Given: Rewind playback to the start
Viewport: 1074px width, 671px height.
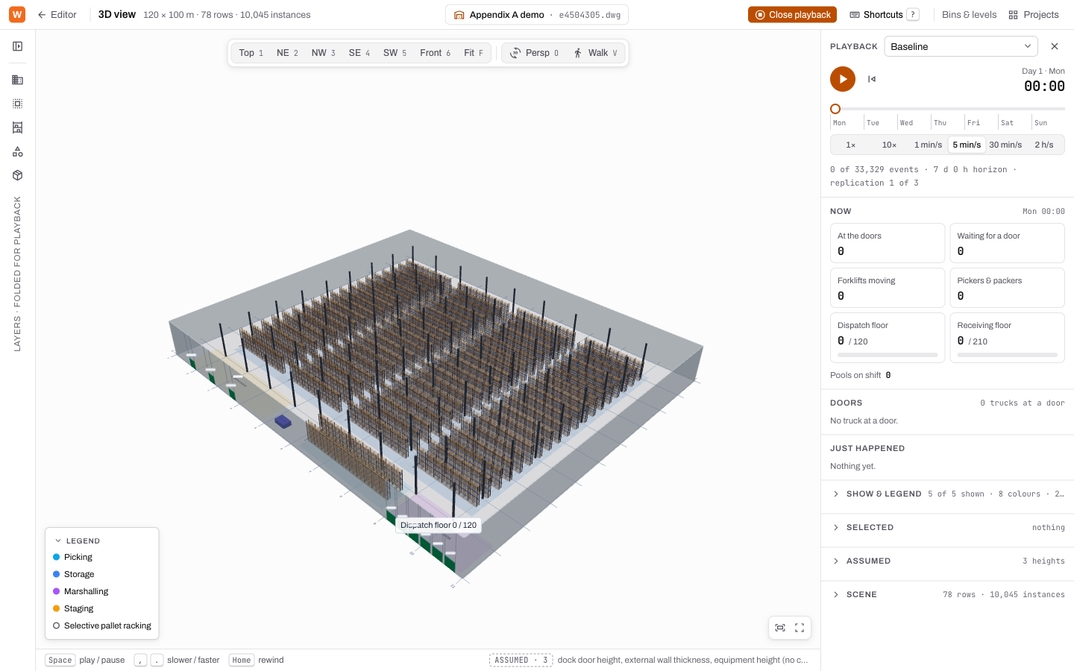Looking at the screenshot, I should pyautogui.click(x=872, y=79).
